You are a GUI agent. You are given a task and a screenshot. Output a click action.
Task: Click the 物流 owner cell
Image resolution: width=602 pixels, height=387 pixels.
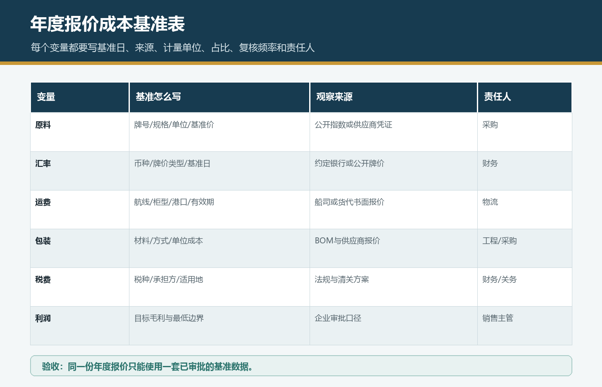(x=525, y=209)
